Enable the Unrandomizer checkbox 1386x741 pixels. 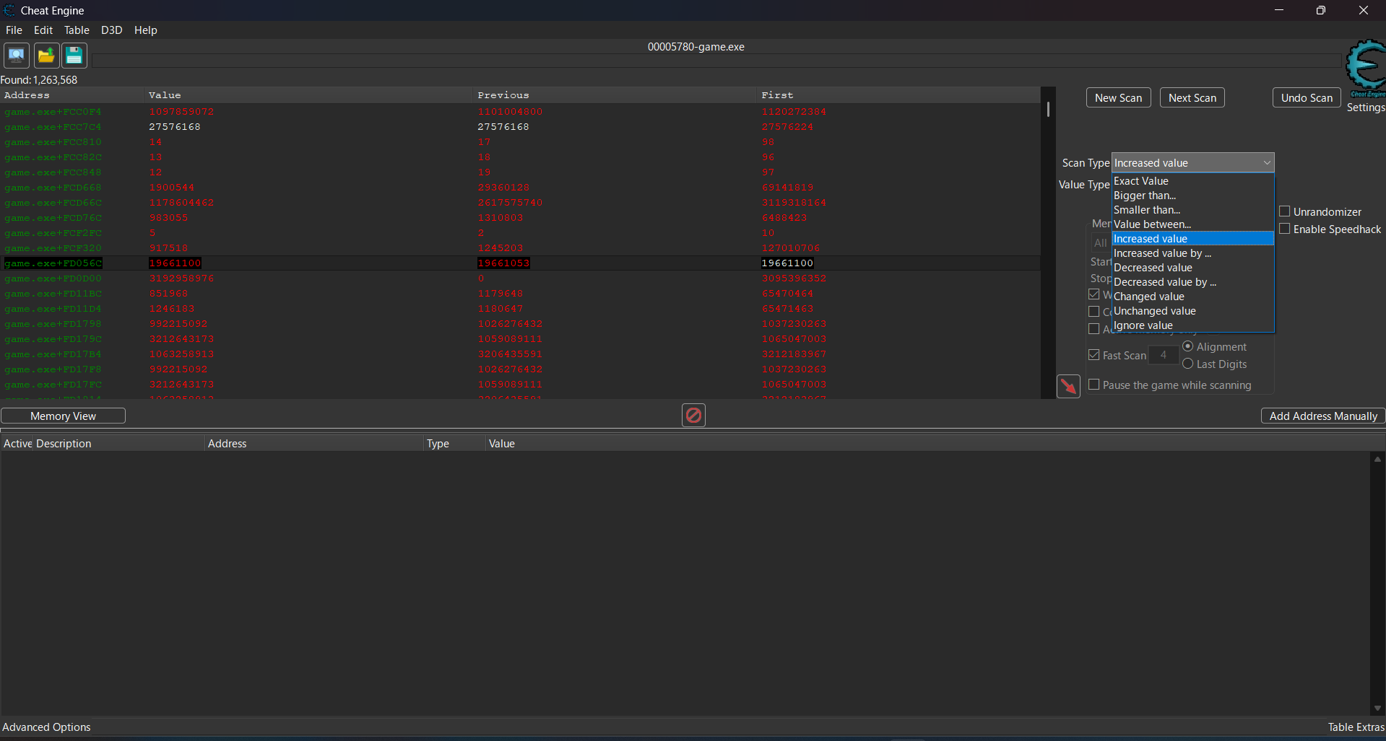[1285, 211]
